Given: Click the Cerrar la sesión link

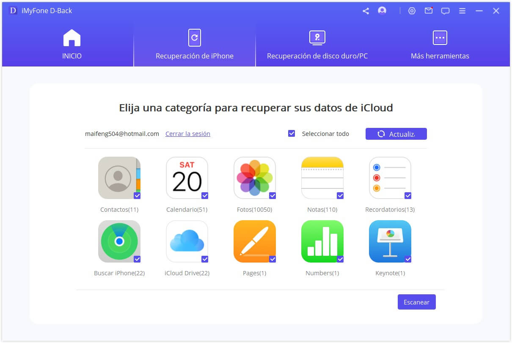Looking at the screenshot, I should 187,133.
